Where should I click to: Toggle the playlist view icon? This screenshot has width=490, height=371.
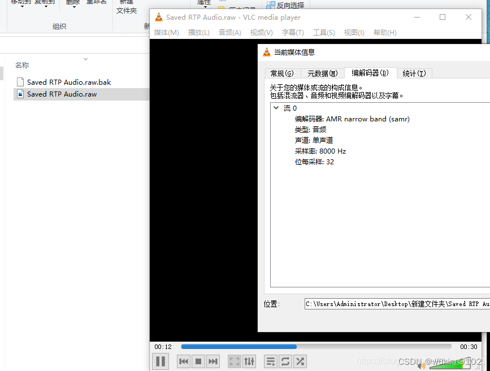[x=271, y=361]
